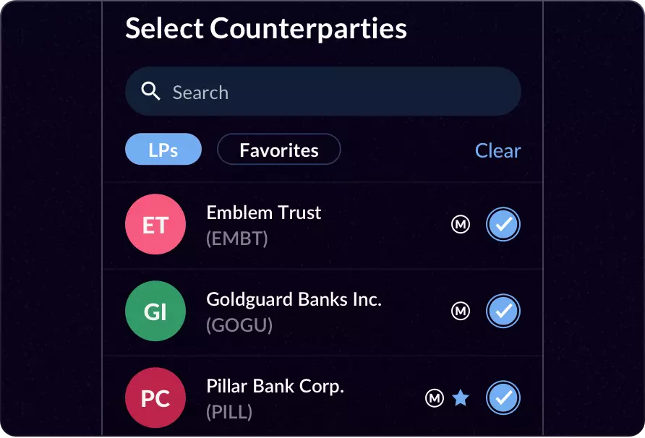The height and width of the screenshot is (438, 645).
Task: Switch to the Favorites filter
Action: tap(278, 150)
